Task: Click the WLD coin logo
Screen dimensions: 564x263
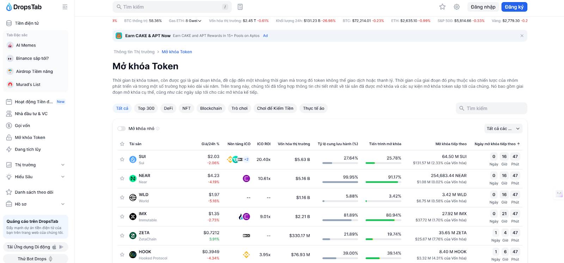Action: click(x=133, y=198)
